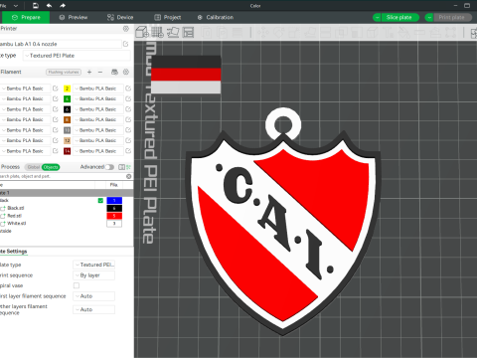Click the AMS filament sync icon
Screen dimensions: 477x358
[x=114, y=72]
